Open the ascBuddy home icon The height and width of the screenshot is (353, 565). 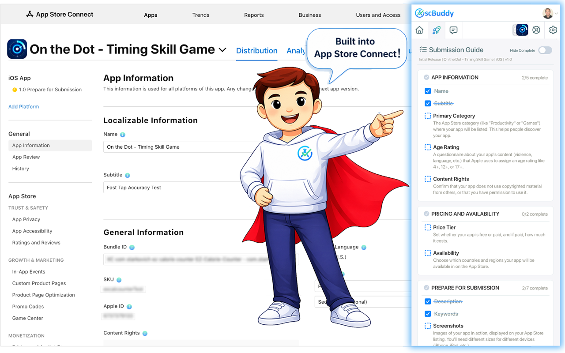[419, 30]
